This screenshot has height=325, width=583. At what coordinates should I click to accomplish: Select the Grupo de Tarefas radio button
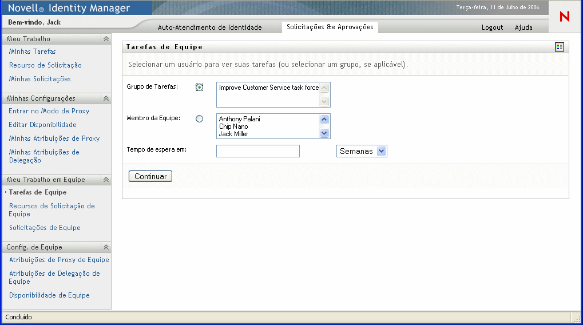199,87
